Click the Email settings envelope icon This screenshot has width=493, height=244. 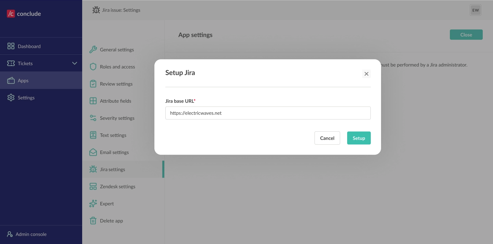[93, 152]
